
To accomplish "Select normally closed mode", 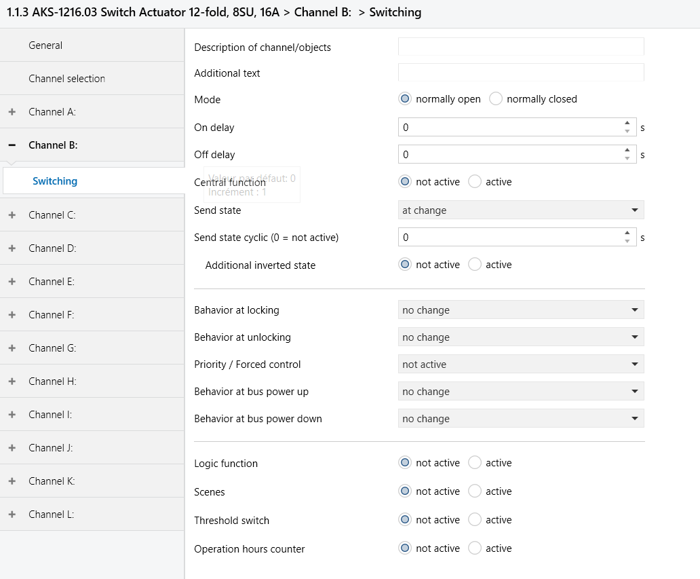I will (496, 98).
